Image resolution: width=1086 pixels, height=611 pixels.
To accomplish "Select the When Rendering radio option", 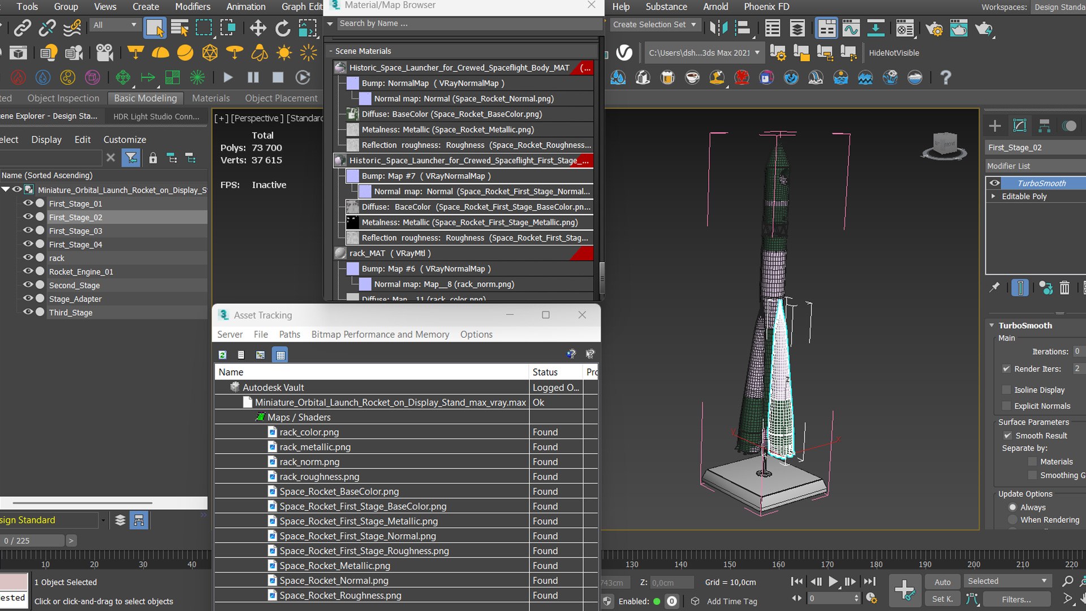I will click(1012, 519).
